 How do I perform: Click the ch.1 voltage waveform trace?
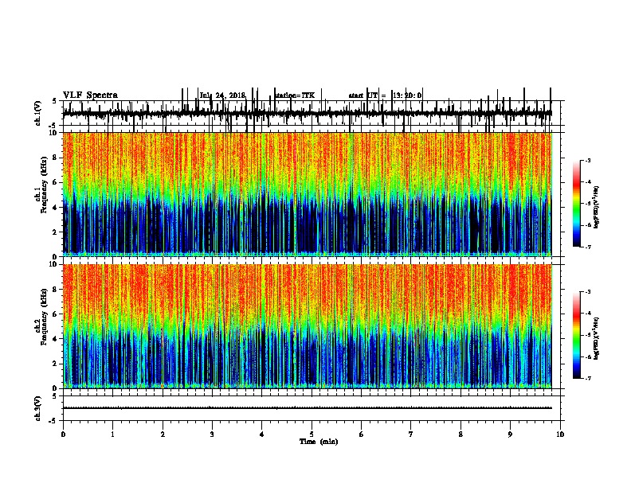point(308,114)
